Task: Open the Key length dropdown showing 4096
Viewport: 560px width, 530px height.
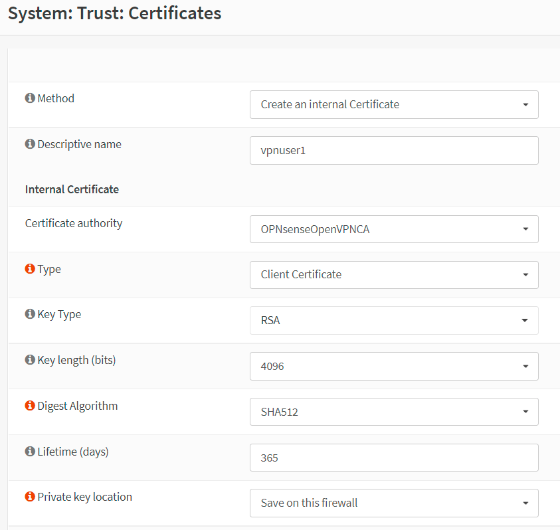Action: coord(394,366)
